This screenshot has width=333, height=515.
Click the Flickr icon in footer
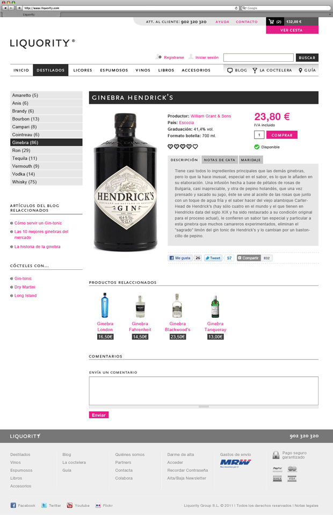[98, 505]
